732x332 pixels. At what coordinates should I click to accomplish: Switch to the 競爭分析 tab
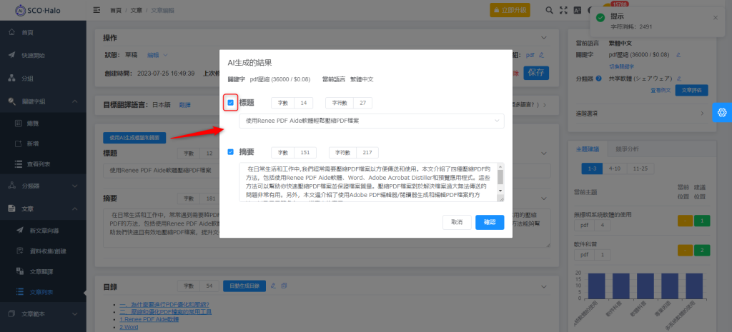627,149
